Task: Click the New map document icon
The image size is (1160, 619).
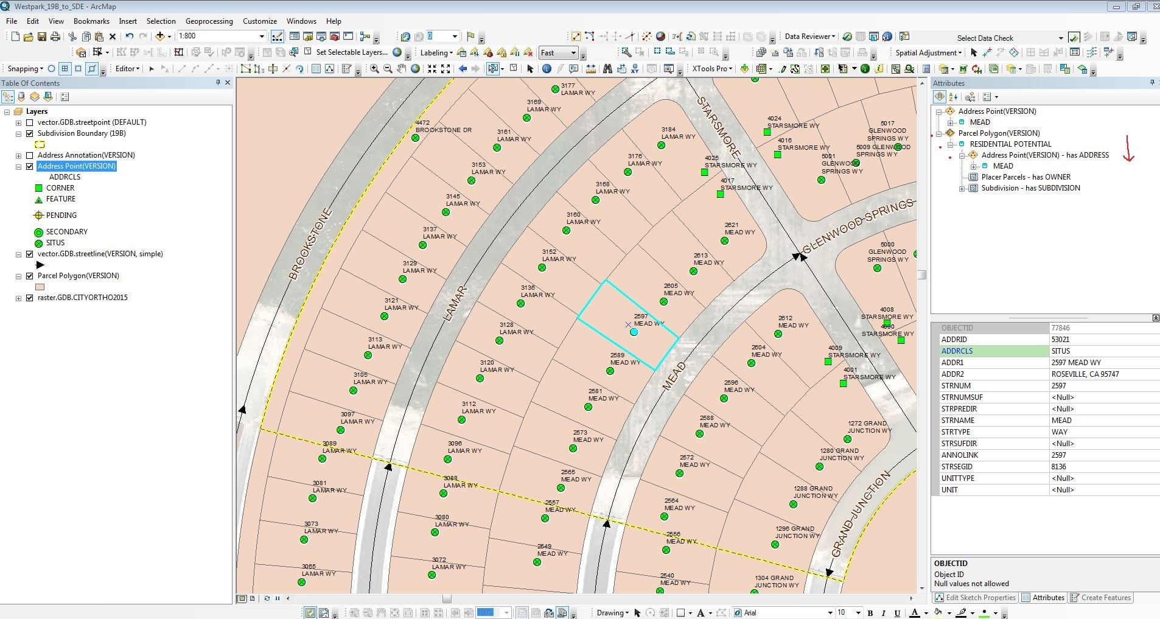Action: tap(15, 37)
